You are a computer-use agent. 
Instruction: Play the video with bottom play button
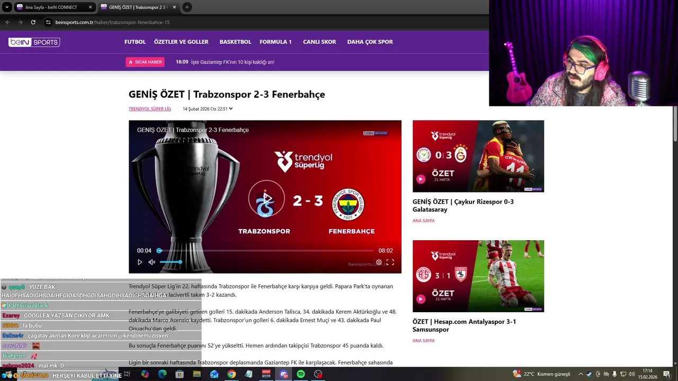point(140,262)
